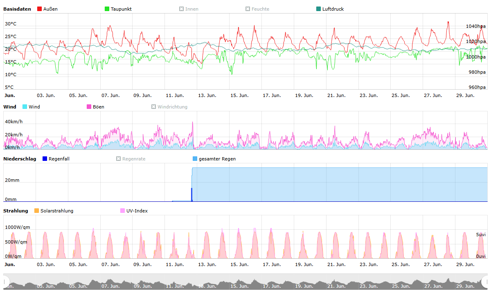
Task: Click the pink UV-Index legend swatch
Action: tap(123, 211)
